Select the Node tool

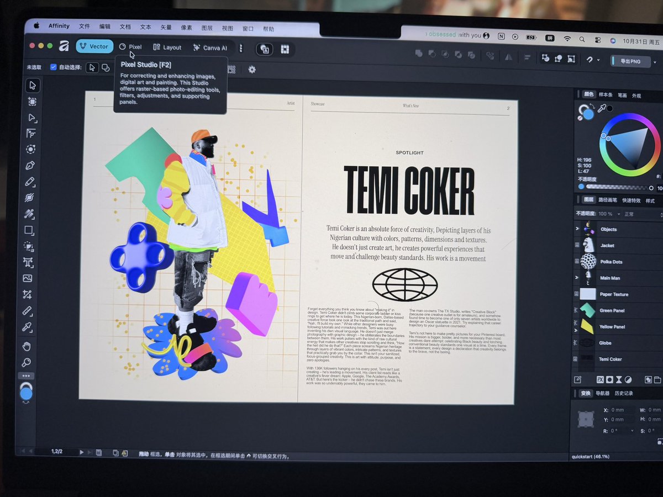point(31,118)
